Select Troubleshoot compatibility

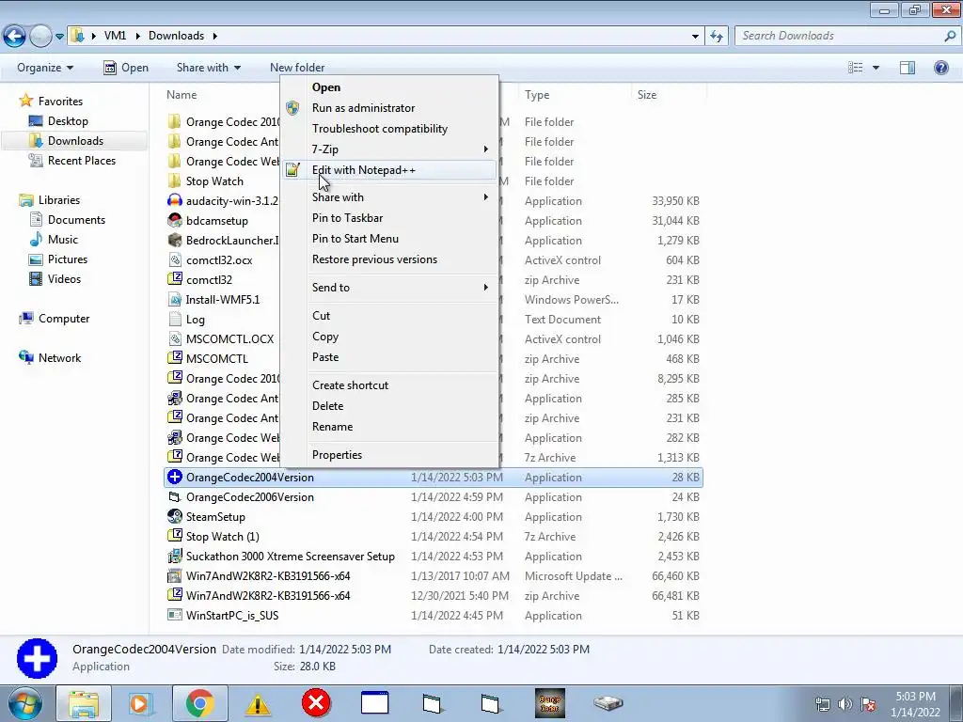coord(390,129)
